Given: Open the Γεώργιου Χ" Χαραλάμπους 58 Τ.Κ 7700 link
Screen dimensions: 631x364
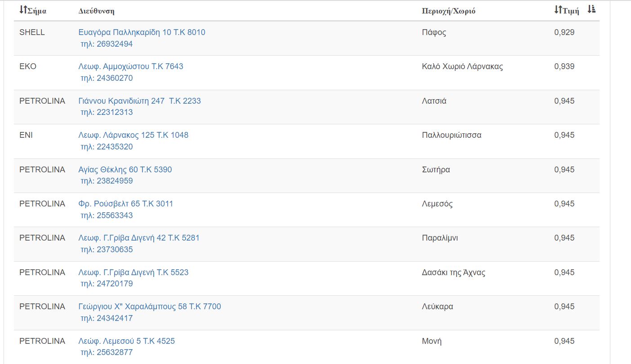Looking at the screenshot, I should [150, 307].
